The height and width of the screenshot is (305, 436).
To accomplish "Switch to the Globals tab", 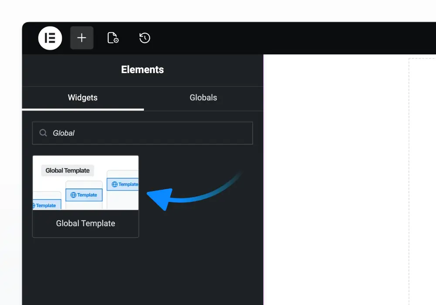I will click(x=203, y=98).
